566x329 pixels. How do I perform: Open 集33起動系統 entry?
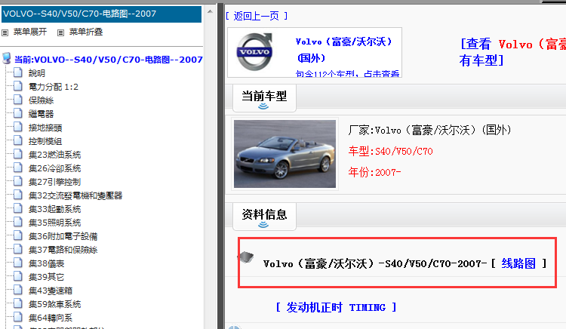click(55, 209)
